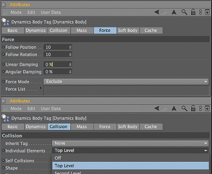Click upper panel grip handle icon beside Mode

point(5,12)
